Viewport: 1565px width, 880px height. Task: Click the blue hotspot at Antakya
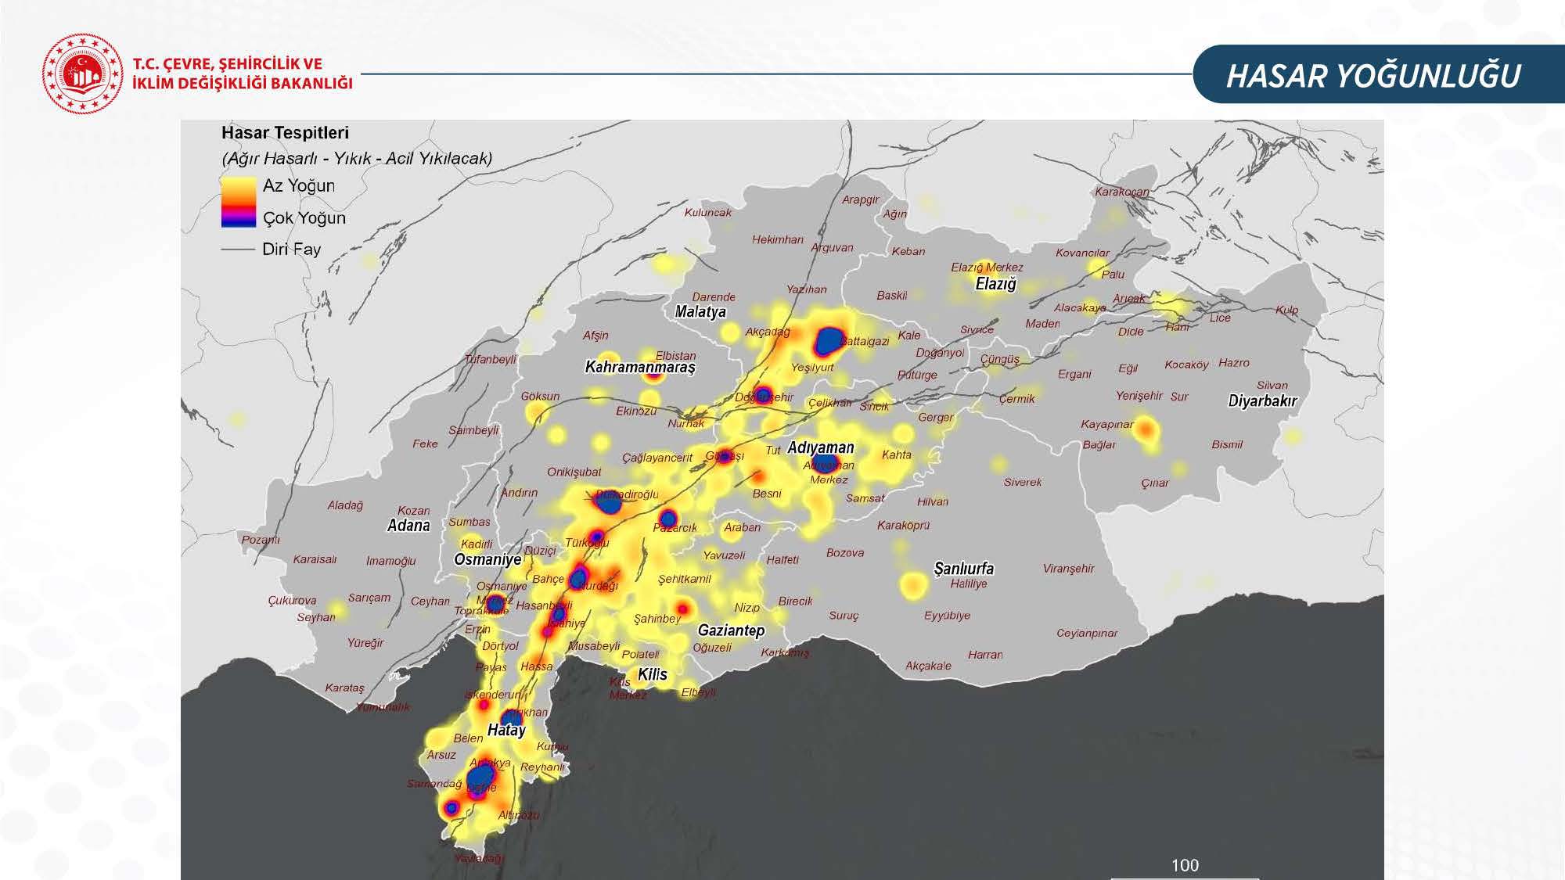480,777
